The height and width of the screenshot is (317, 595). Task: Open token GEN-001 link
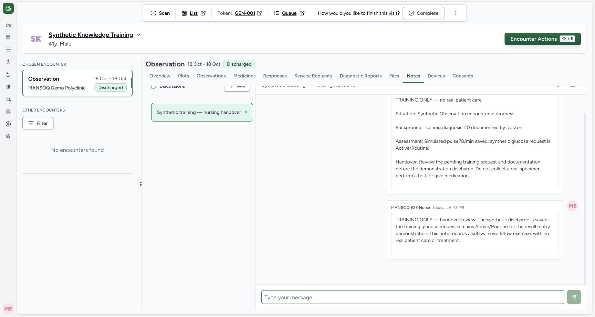point(248,13)
